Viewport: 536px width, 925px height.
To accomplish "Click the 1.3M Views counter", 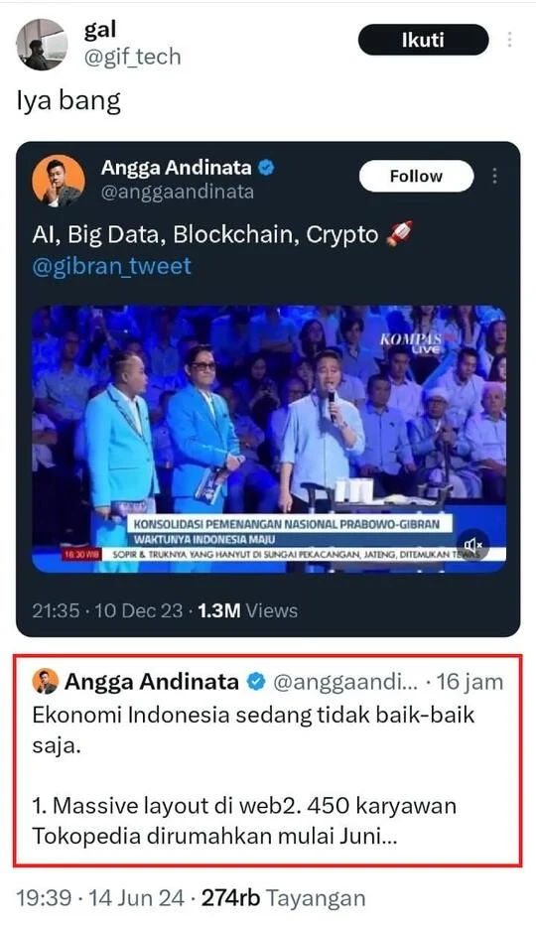I will [248, 610].
